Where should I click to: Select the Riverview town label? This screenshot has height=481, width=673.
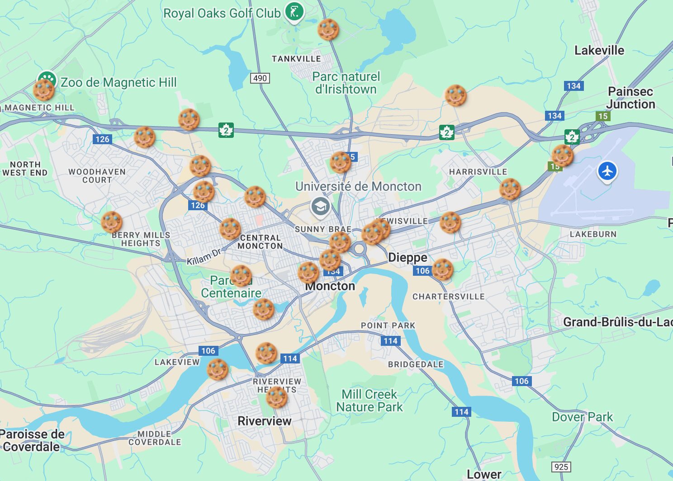tap(265, 421)
